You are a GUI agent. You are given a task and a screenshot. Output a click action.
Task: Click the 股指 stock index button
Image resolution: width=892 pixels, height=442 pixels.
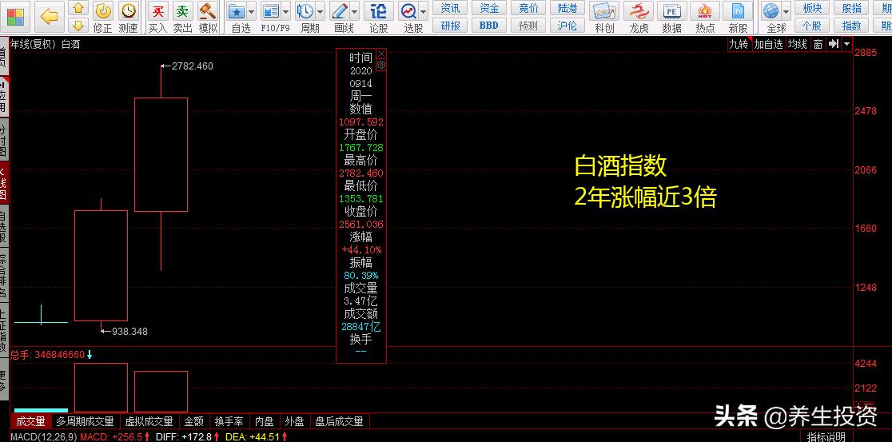coord(851,8)
